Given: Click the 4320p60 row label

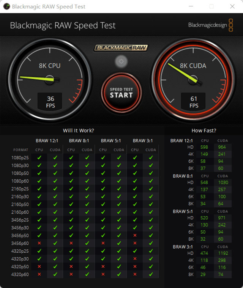Looking at the screenshot, I should point(20,274).
